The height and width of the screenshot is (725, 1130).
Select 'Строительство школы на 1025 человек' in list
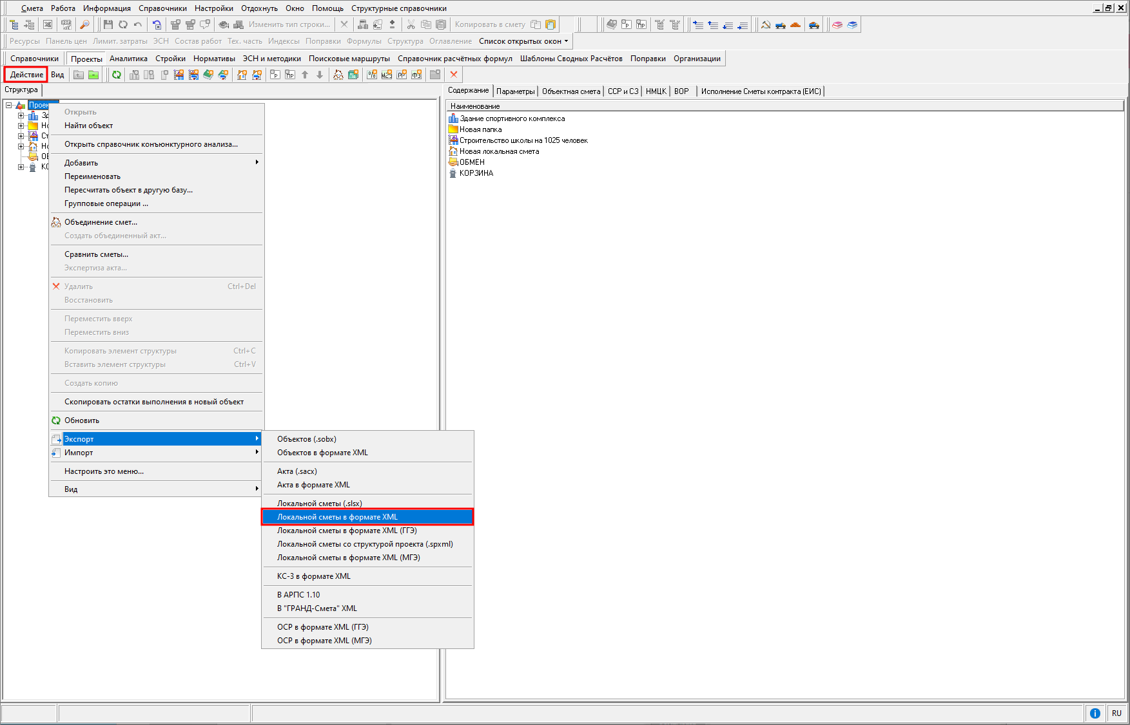(x=523, y=140)
